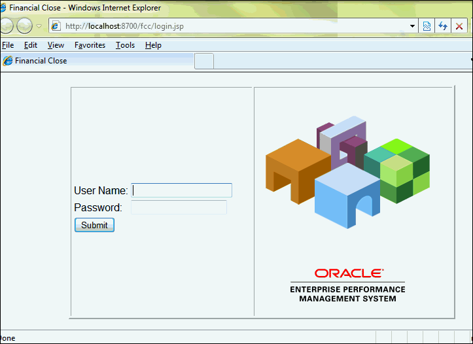Viewport: 473px width, 344px height.
Task: Open the recent pages dropdown arrow
Action: pos(39,26)
